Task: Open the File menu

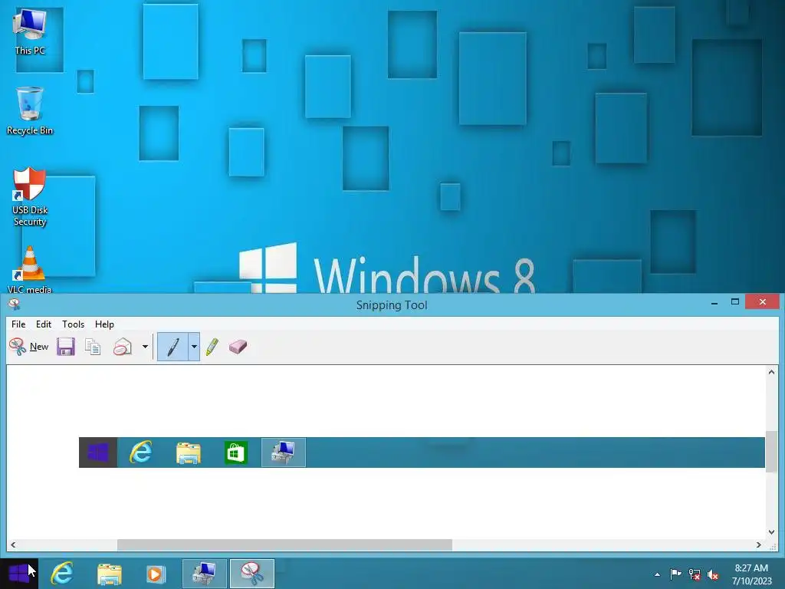Action: tap(18, 324)
